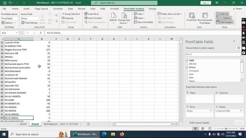Click Insert Timeline icon
246x138 pixels.
click(x=86, y=18)
